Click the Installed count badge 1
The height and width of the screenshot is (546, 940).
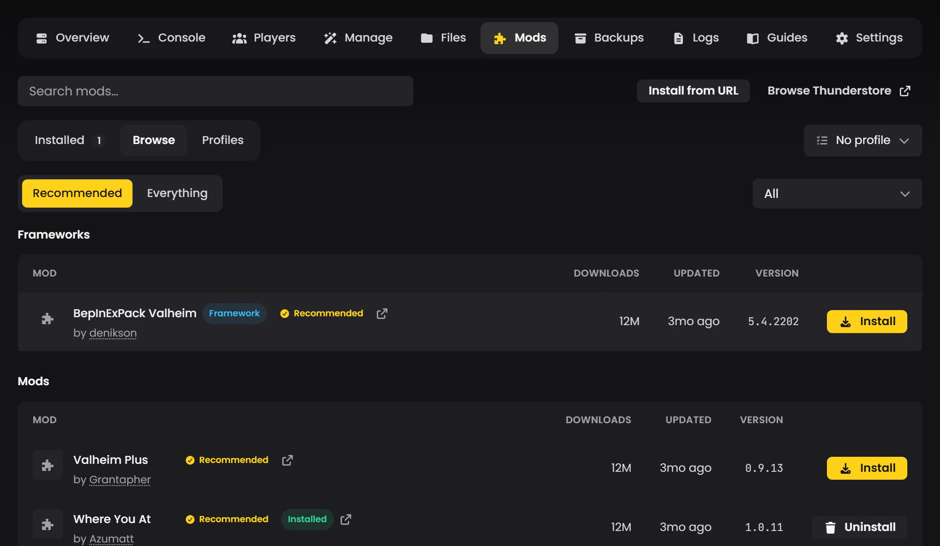(x=99, y=140)
